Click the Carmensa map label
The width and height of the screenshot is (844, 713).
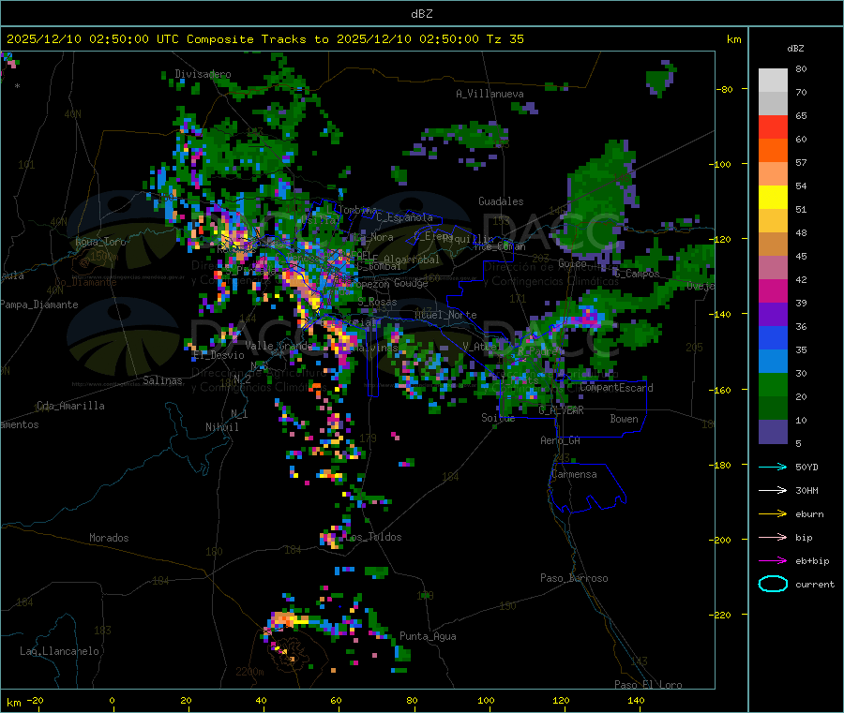tap(574, 474)
